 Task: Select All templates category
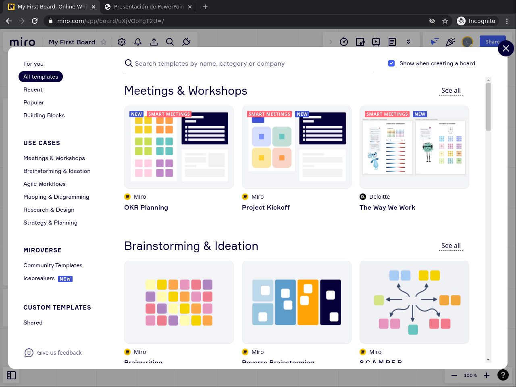pyautogui.click(x=41, y=77)
